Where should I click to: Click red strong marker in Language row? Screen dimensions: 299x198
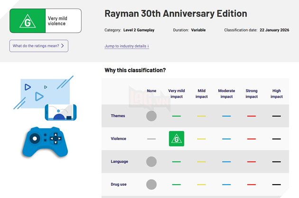(252, 162)
